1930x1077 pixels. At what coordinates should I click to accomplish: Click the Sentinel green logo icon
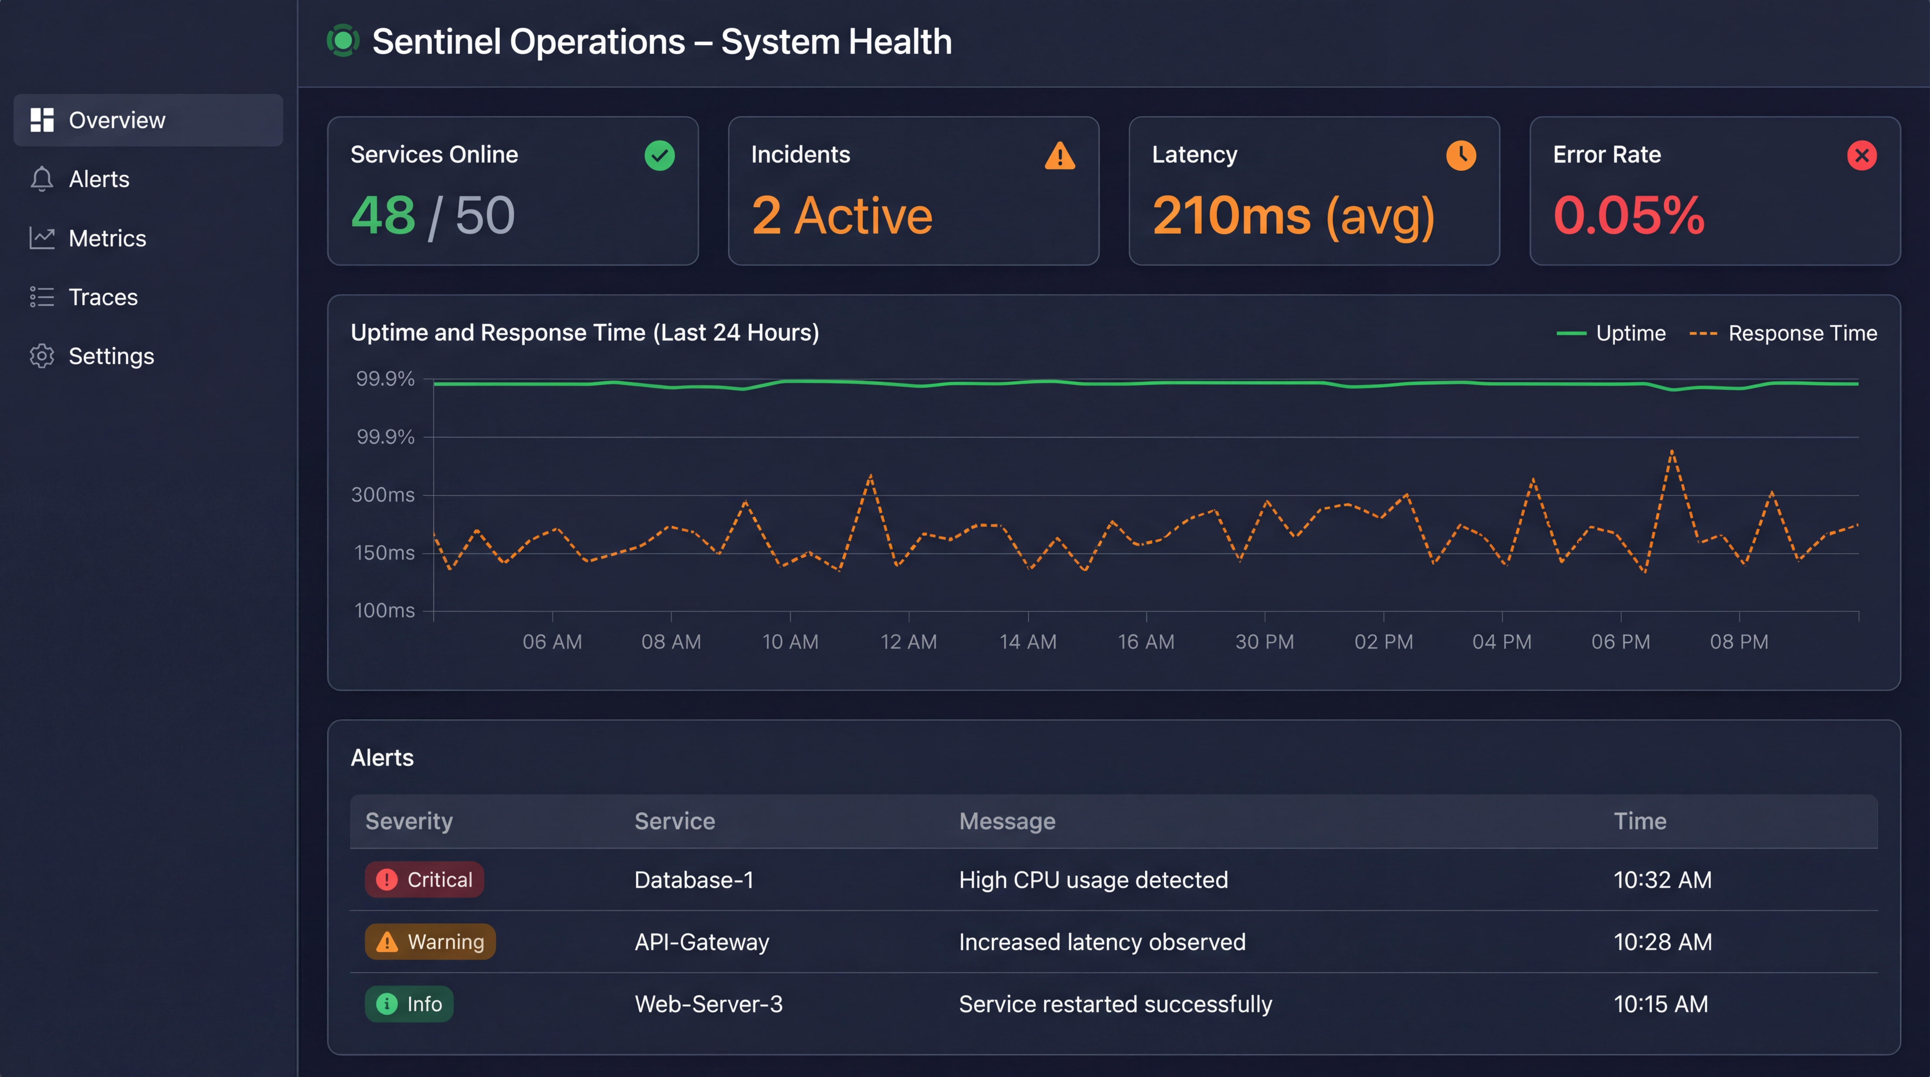pos(343,41)
